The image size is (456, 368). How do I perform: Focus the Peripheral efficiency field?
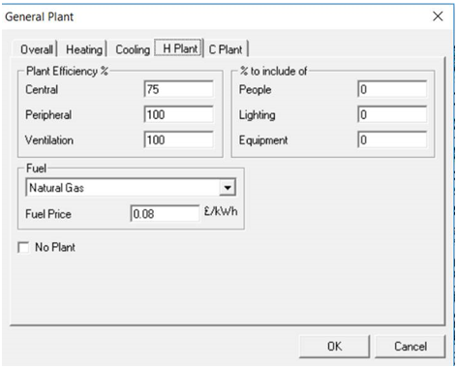178,114
